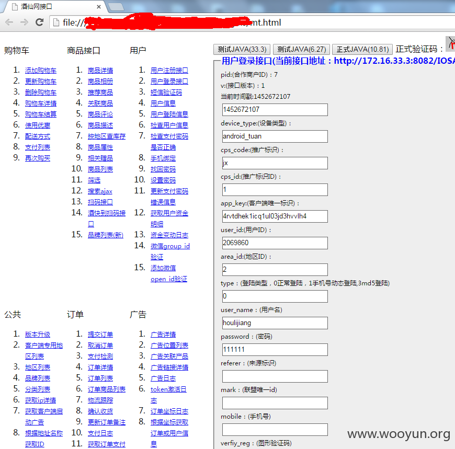
Task: Open the 商品详情 link
Action: [x=100, y=71]
